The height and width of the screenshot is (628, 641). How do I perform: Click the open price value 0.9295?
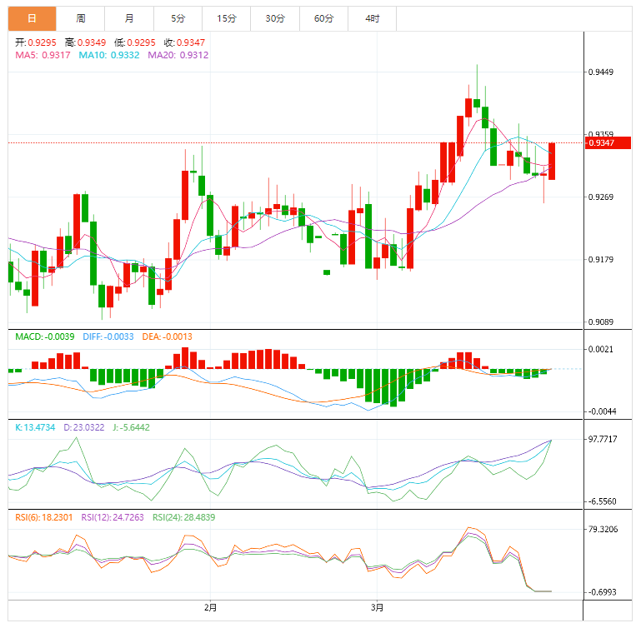(43, 42)
